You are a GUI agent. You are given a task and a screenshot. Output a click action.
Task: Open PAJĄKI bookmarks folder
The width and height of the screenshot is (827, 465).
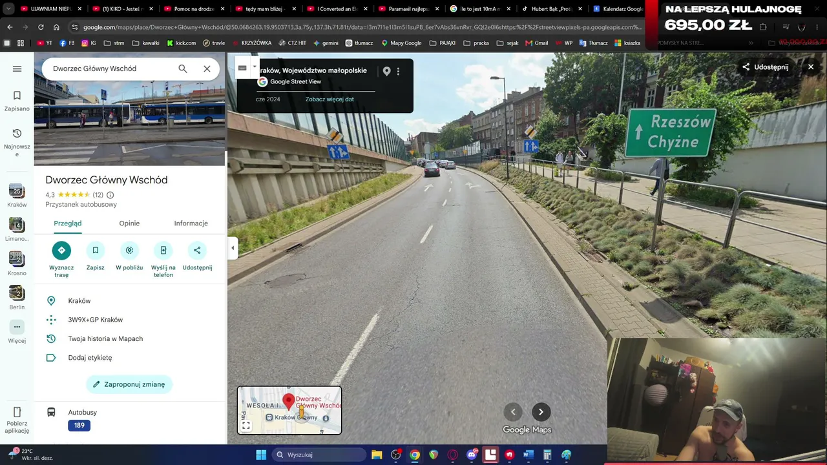click(443, 43)
